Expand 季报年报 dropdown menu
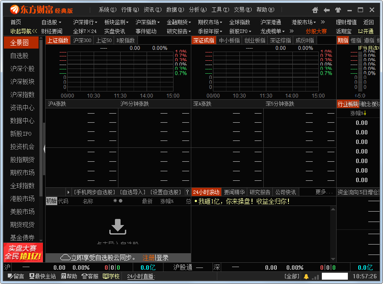 (x=210, y=31)
